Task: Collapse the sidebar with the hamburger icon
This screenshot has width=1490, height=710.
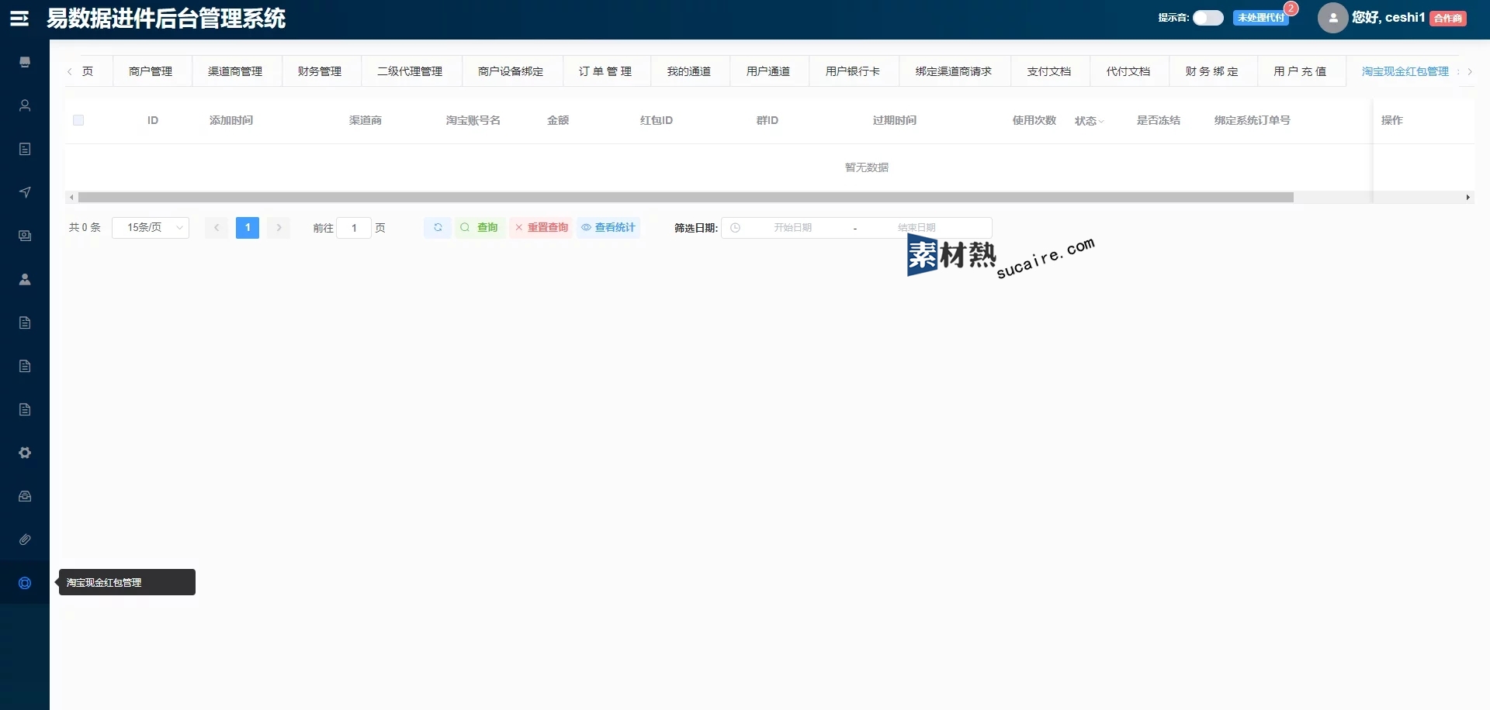Action: point(19,19)
